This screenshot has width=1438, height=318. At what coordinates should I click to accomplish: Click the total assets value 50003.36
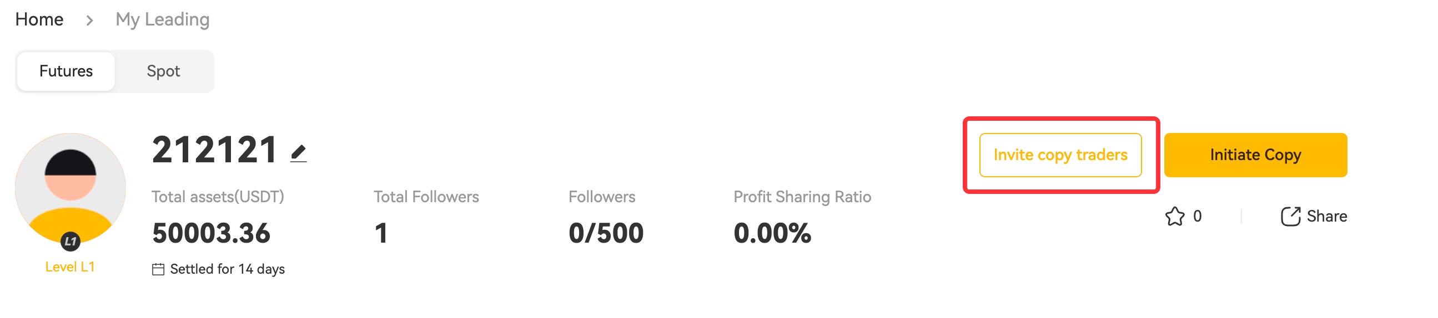[x=211, y=233]
